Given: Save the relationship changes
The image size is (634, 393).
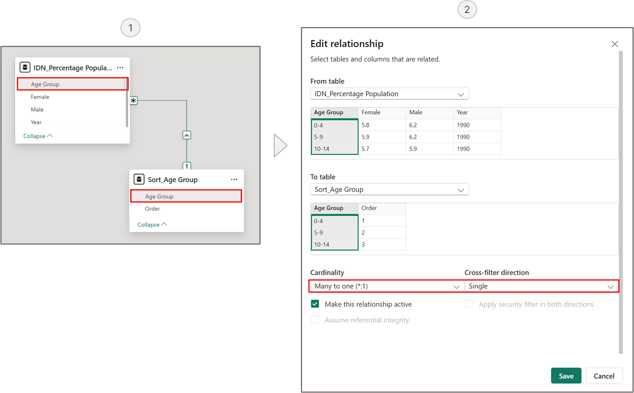Looking at the screenshot, I should coord(566,376).
